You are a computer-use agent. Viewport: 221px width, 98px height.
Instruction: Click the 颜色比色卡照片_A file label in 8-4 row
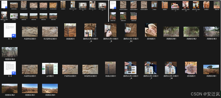(131, 77)
